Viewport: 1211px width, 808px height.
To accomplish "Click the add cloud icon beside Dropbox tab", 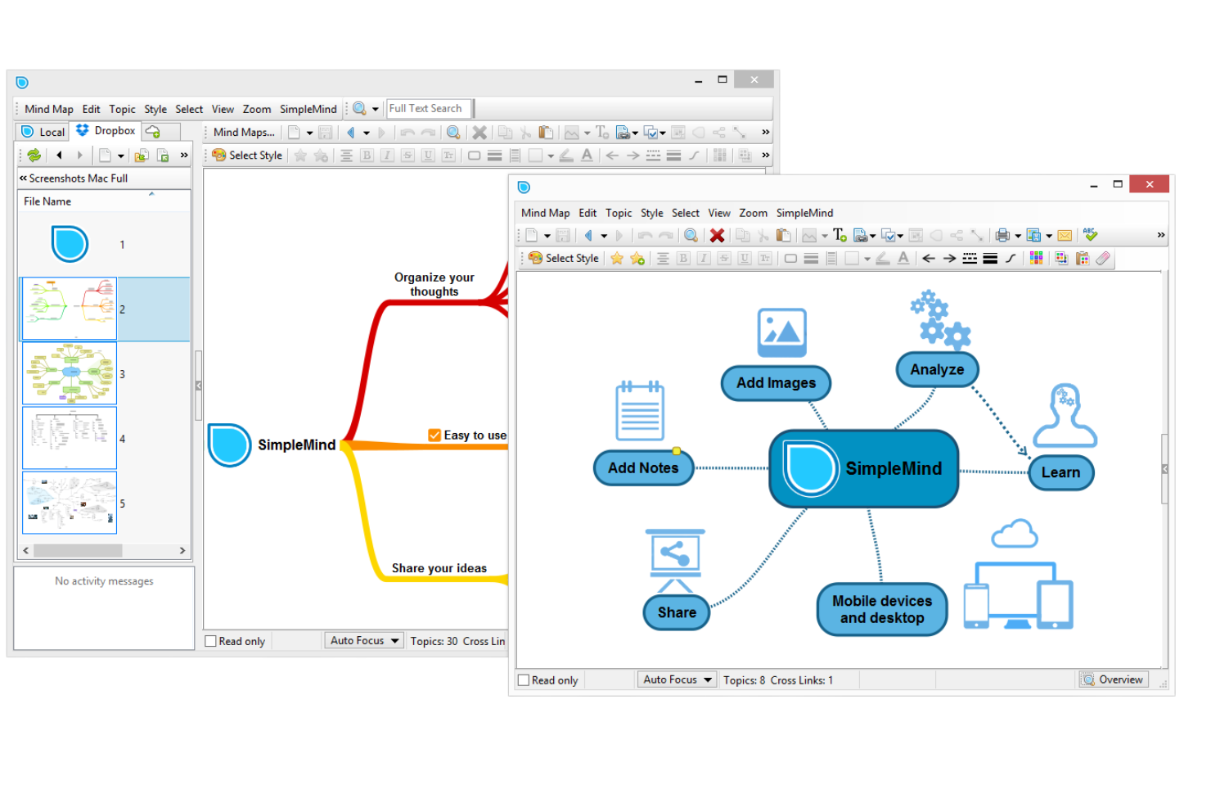I will pyautogui.click(x=153, y=131).
